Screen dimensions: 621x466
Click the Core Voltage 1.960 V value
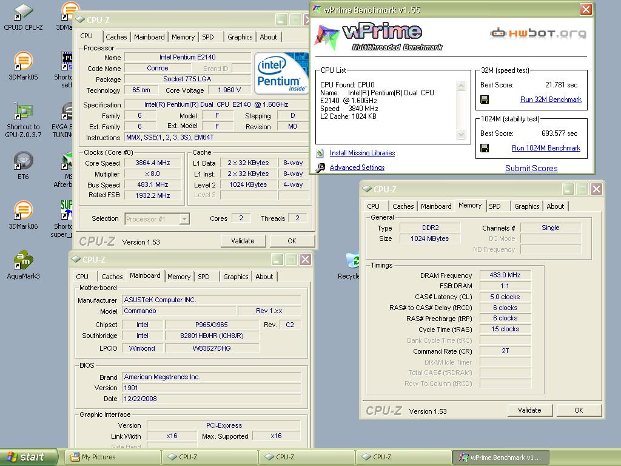(230, 90)
